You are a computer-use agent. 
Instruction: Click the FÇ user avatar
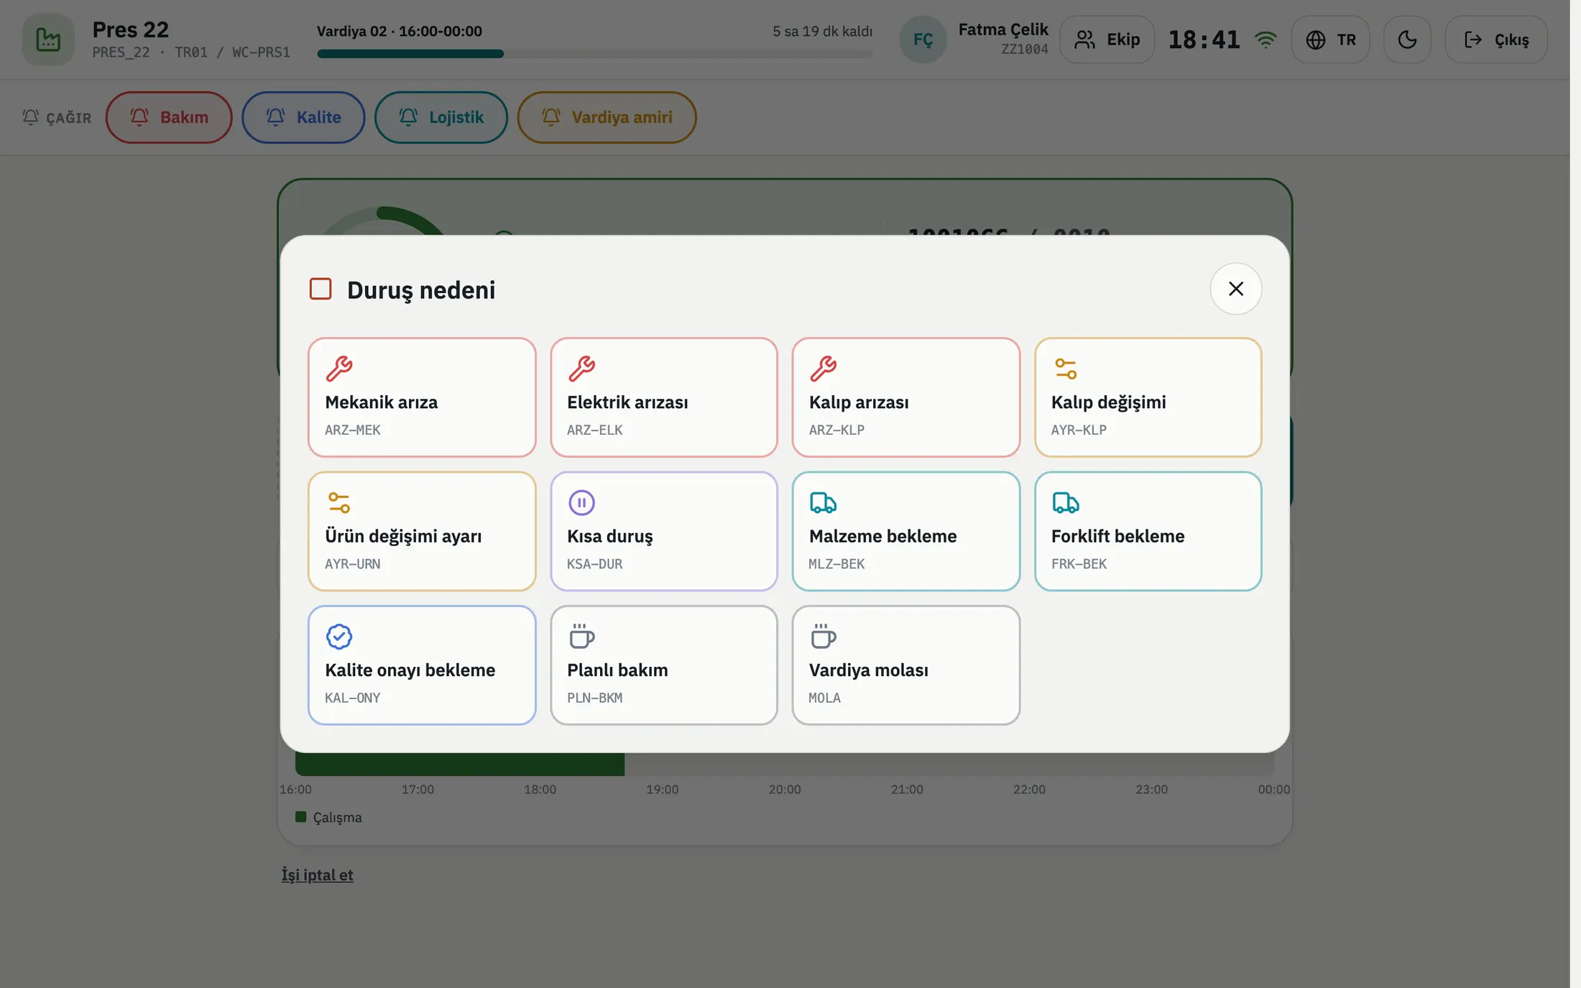[x=923, y=40]
